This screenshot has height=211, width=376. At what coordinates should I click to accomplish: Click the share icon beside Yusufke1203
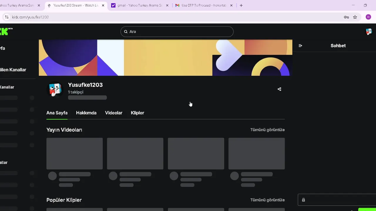click(x=279, y=89)
